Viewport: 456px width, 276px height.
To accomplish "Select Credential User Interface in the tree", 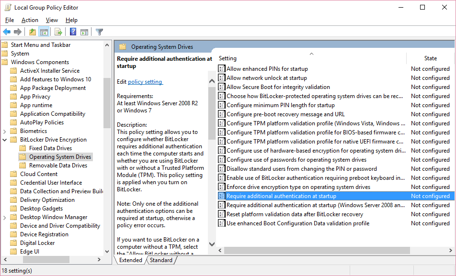I will pos(51,182).
